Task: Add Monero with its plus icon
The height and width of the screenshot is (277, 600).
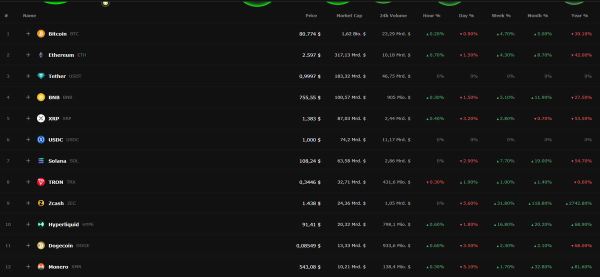Action: pos(28,267)
